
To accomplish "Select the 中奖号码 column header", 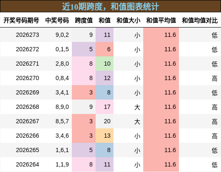I will (57, 20).
